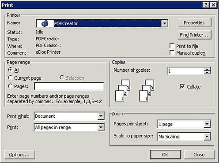Click the eDoc Printer comment text

pos(48,52)
